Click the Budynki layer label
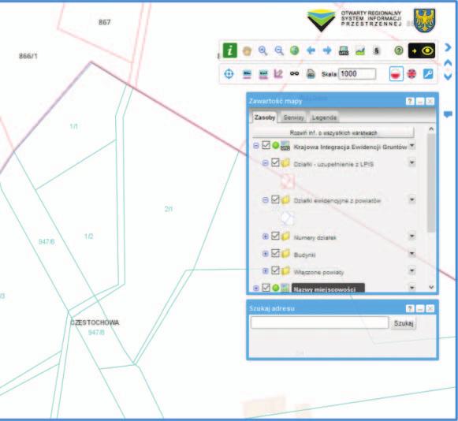Screen dimensions: 458x421 (304, 255)
